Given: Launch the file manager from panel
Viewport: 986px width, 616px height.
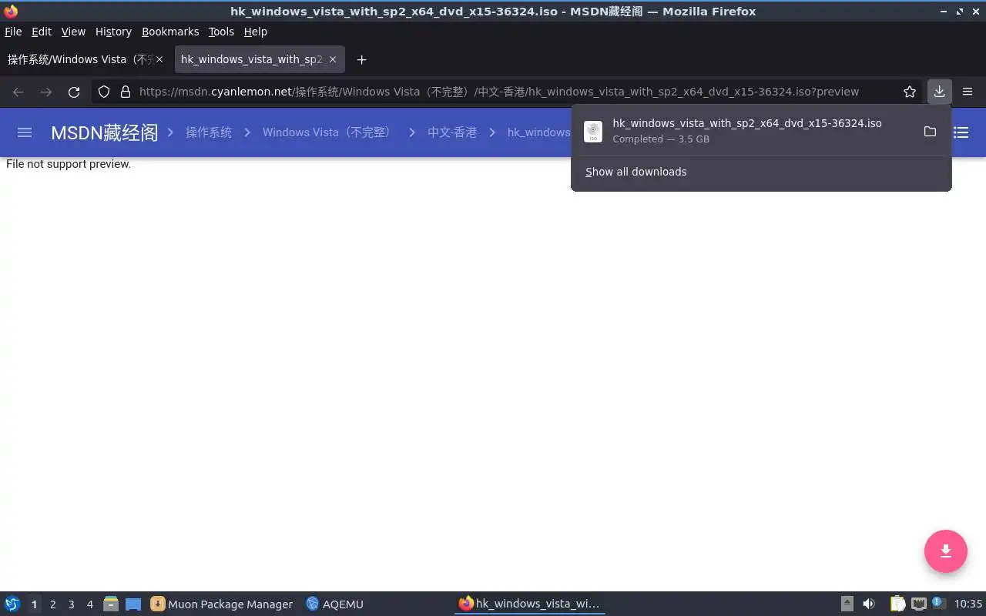Looking at the screenshot, I should point(111,604).
